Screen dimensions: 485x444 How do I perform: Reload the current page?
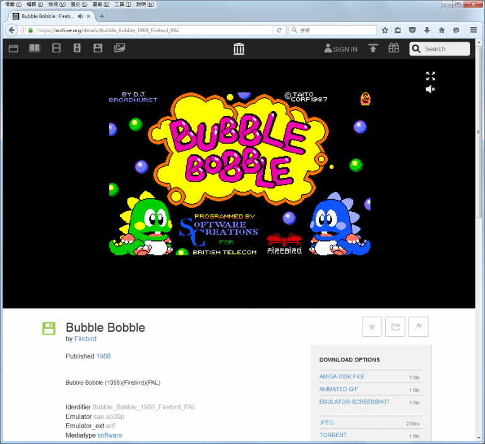point(279,30)
